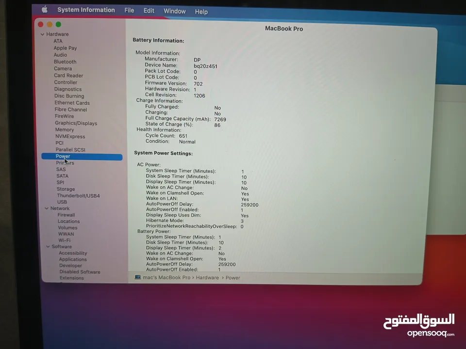The image size is (466, 349).
Task: Select the highlighted Power row
Action: pos(82,157)
